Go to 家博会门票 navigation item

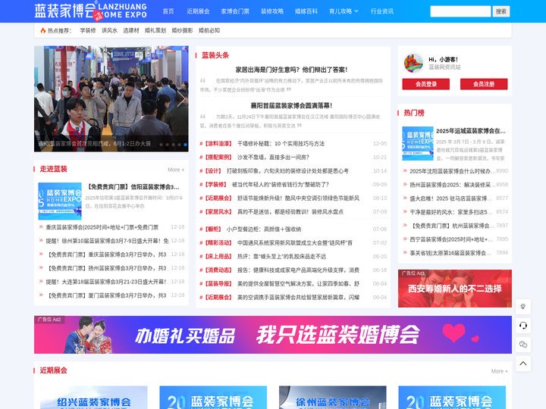coord(235,11)
